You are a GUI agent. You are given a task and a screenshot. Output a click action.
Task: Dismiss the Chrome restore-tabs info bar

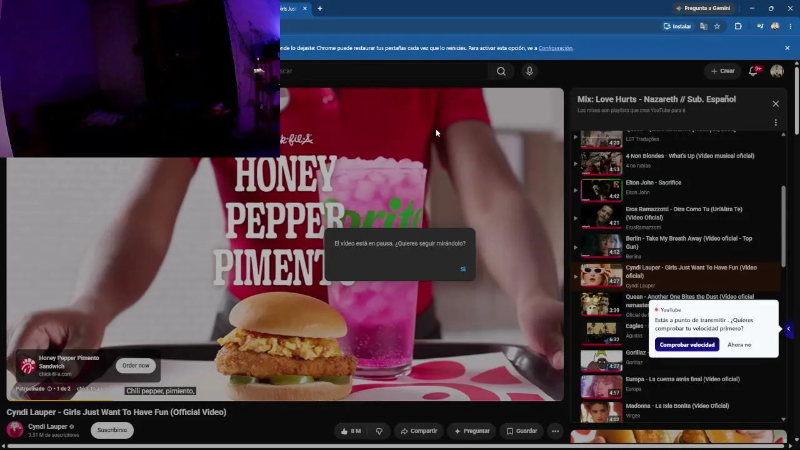[787, 48]
